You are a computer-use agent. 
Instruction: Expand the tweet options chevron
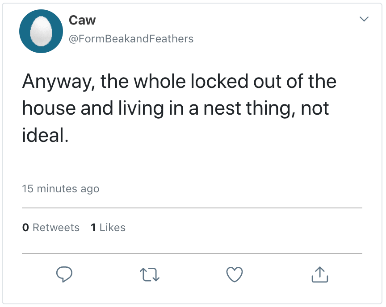click(x=364, y=19)
